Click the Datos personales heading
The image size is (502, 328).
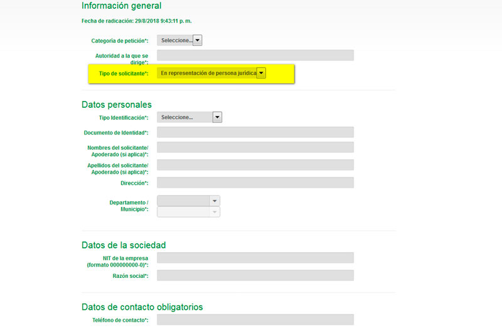(x=117, y=105)
